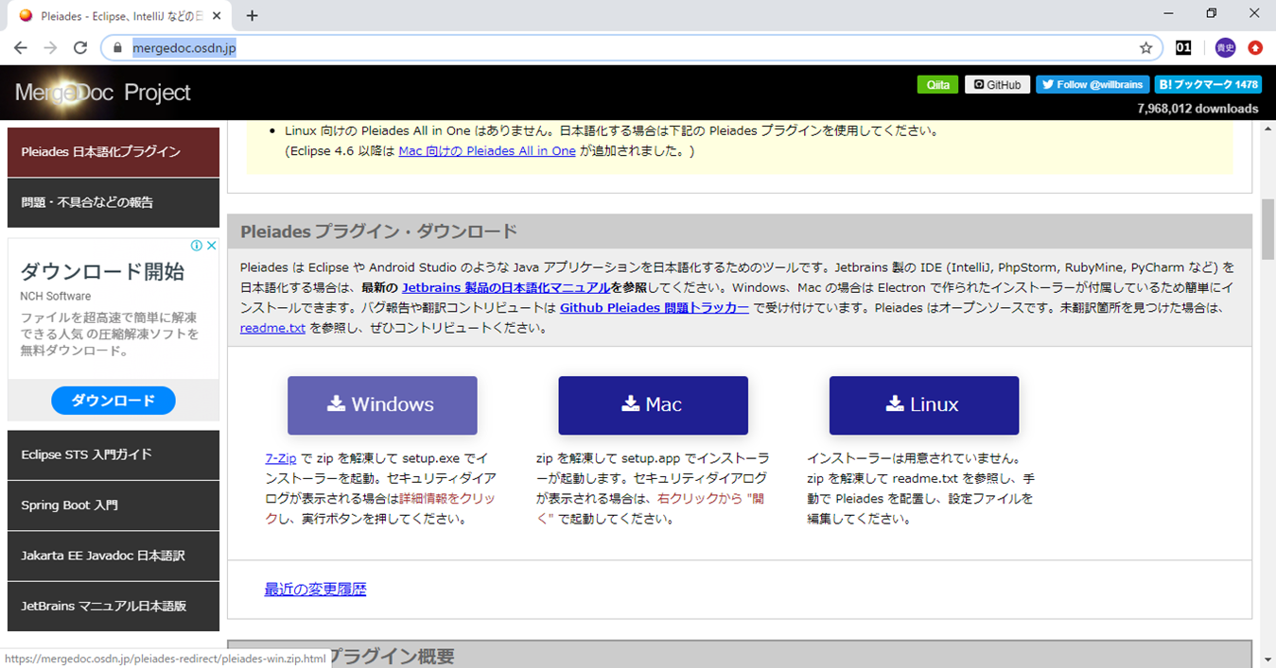The width and height of the screenshot is (1276, 668).
Task: Open a new browser tab
Action: [252, 15]
